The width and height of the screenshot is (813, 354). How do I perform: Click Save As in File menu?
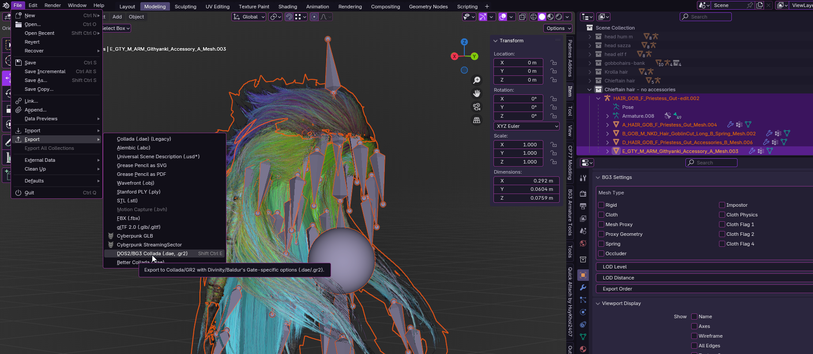(x=56, y=80)
